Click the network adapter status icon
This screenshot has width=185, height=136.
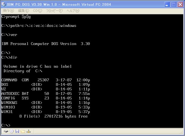(x=28, y=131)
